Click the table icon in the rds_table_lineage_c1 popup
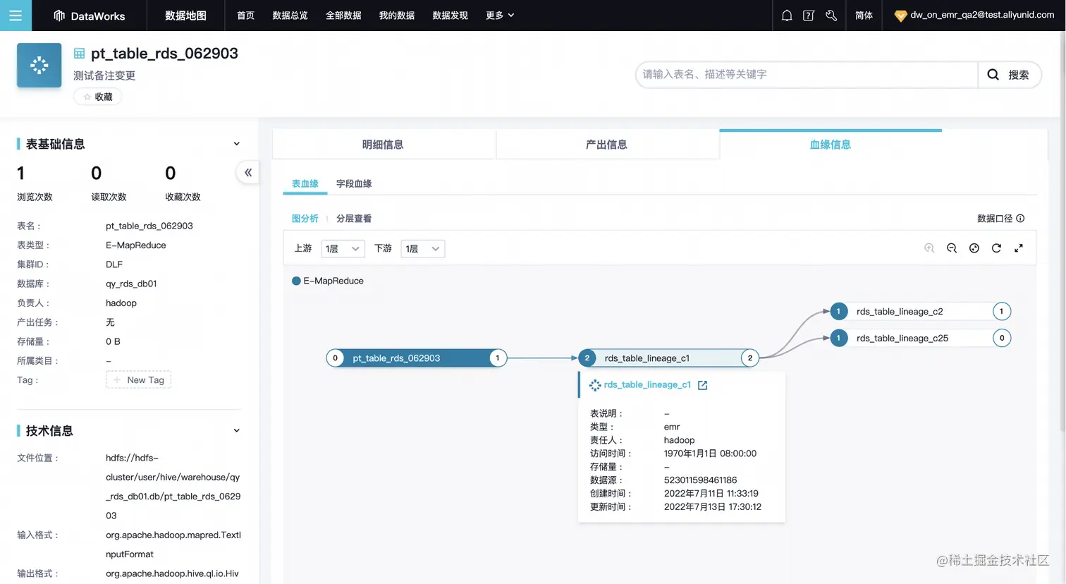This screenshot has height=584, width=1066. (595, 385)
